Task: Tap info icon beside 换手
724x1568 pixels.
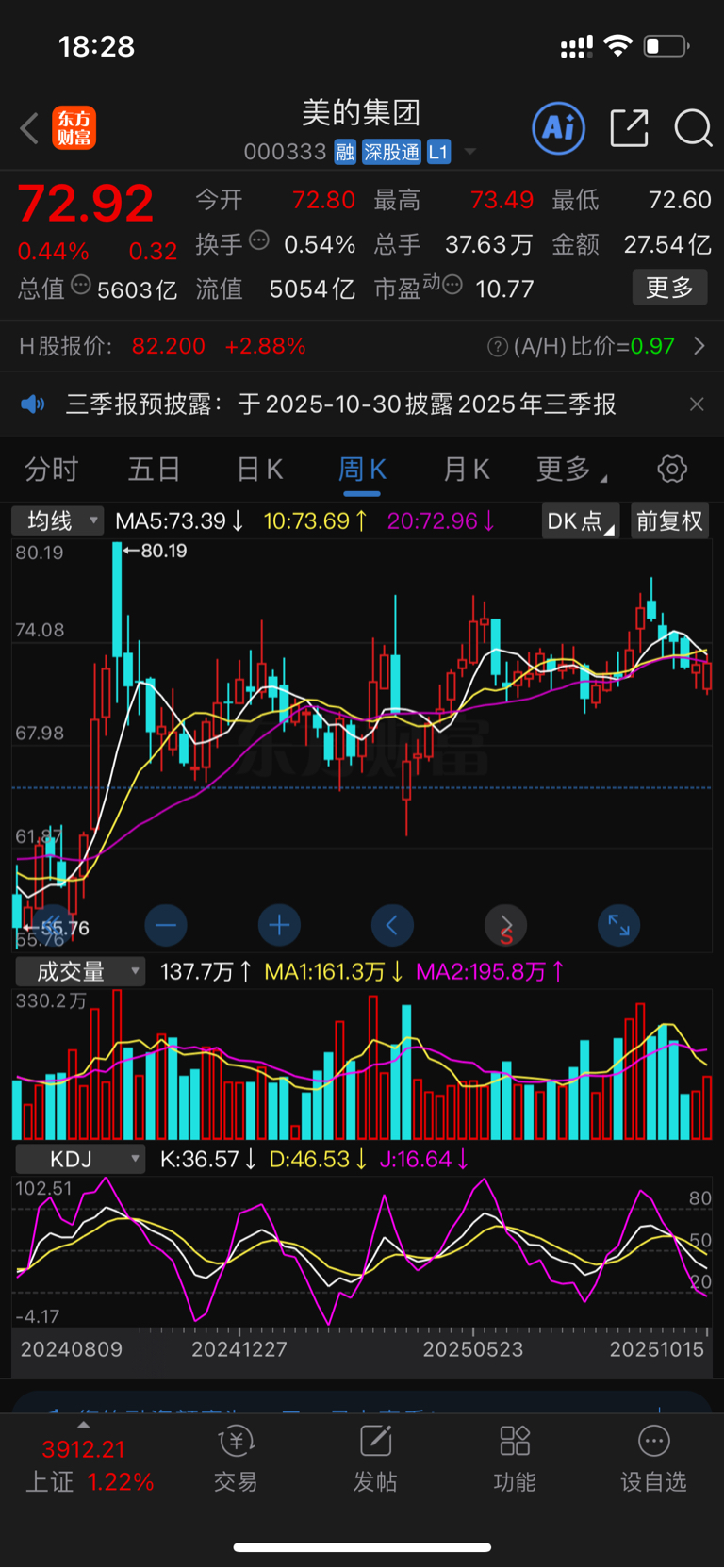Action: [259, 240]
